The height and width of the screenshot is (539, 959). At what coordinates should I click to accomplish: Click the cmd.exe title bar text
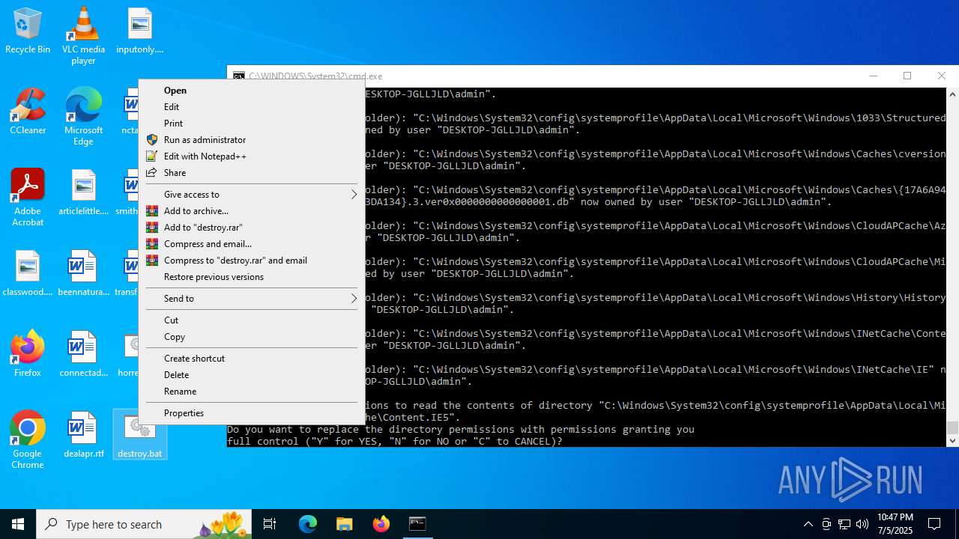315,76
